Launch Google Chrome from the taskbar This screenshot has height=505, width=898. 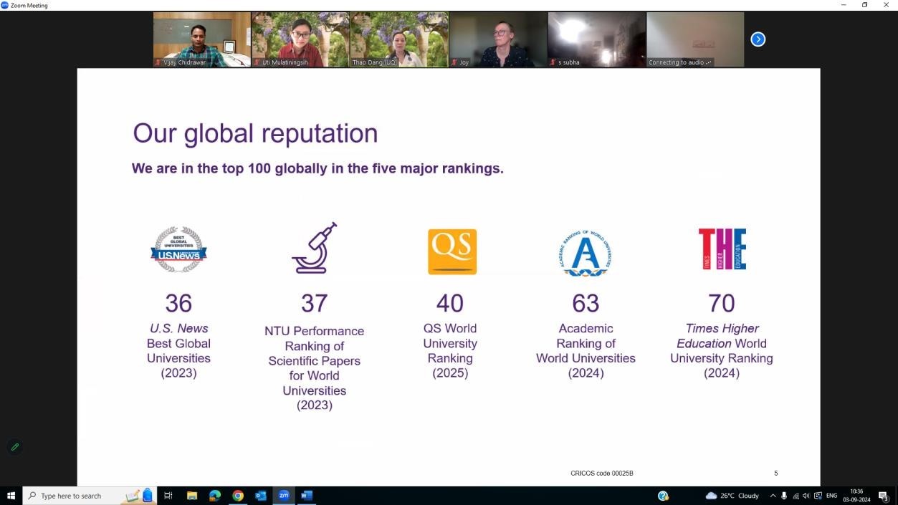coord(238,496)
